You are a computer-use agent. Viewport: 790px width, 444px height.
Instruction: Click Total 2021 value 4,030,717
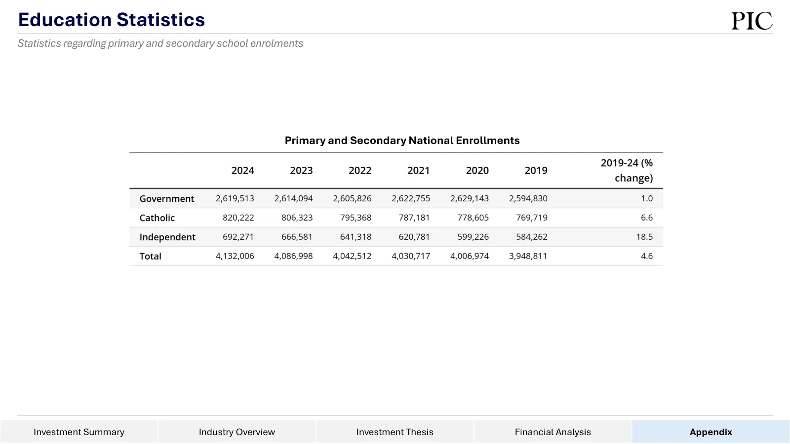point(411,256)
